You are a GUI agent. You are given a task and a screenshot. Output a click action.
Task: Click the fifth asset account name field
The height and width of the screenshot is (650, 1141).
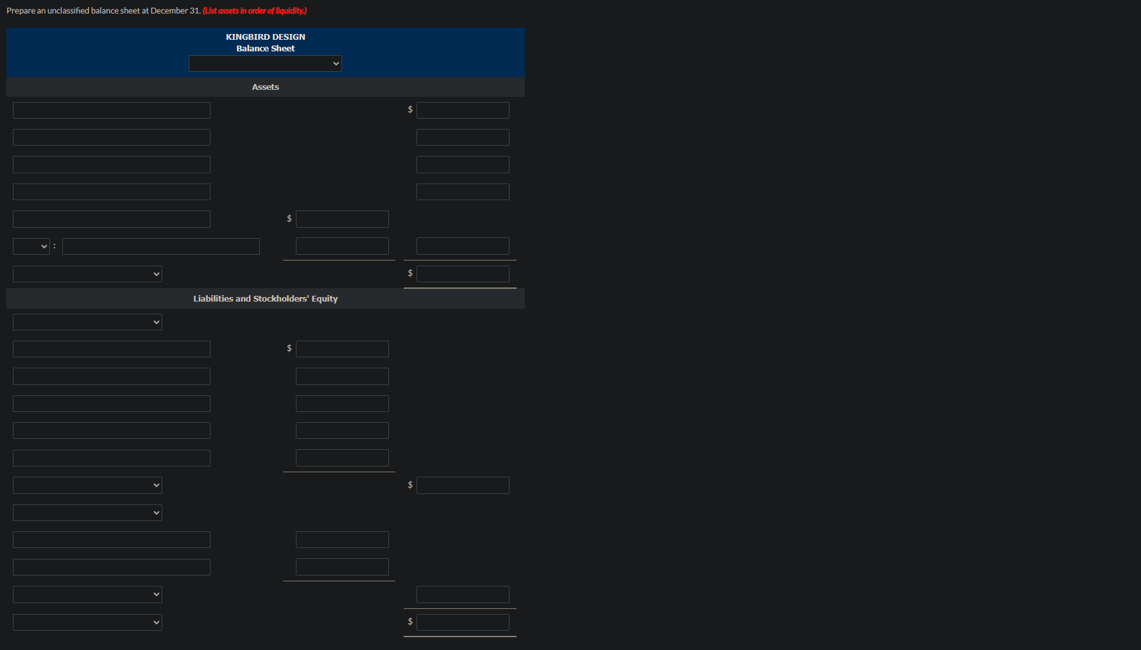coord(112,219)
